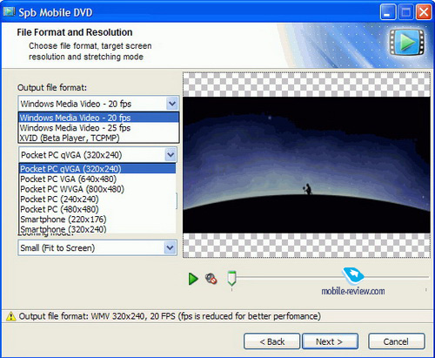This screenshot has width=435, height=358.
Task: Select Windows Media Video - 20 fps option
Action: (x=98, y=118)
